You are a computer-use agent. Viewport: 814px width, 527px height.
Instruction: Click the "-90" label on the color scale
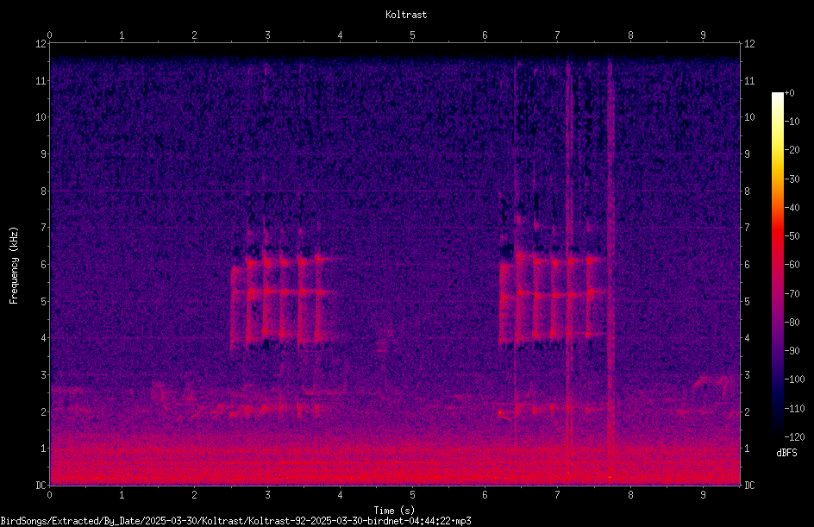tap(792, 351)
